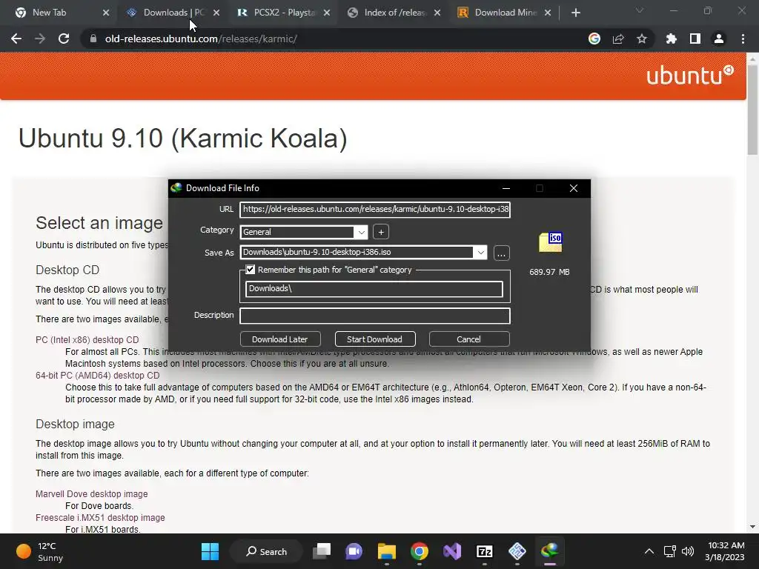Open Visual Studio on taskbar

tap(452, 551)
